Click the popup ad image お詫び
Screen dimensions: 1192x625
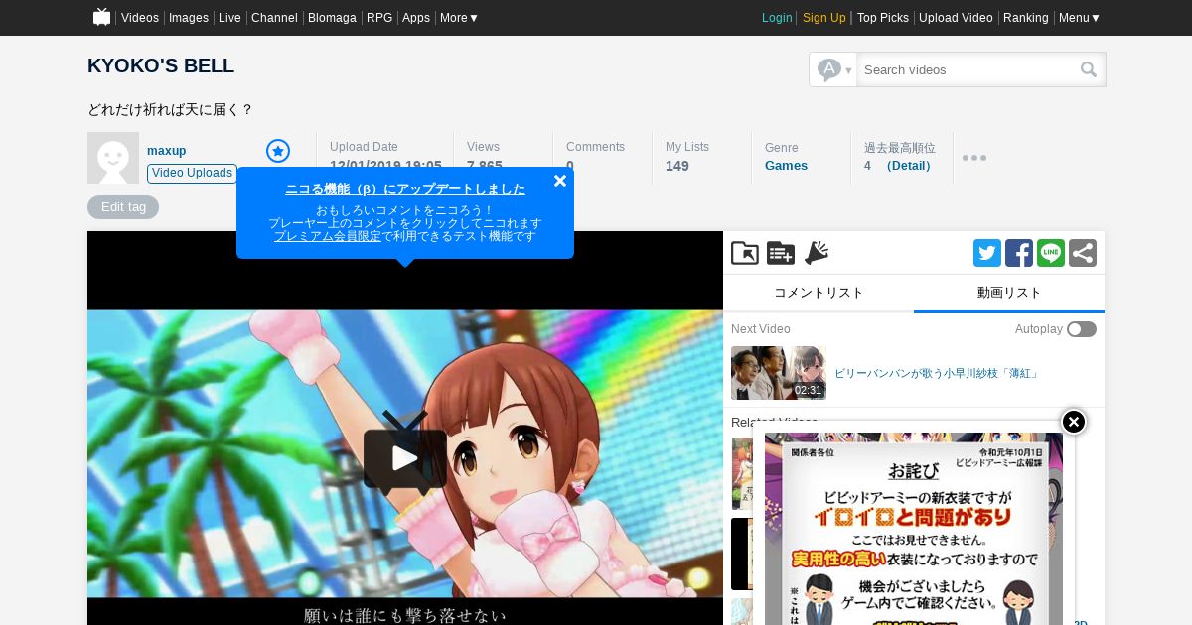(x=914, y=528)
